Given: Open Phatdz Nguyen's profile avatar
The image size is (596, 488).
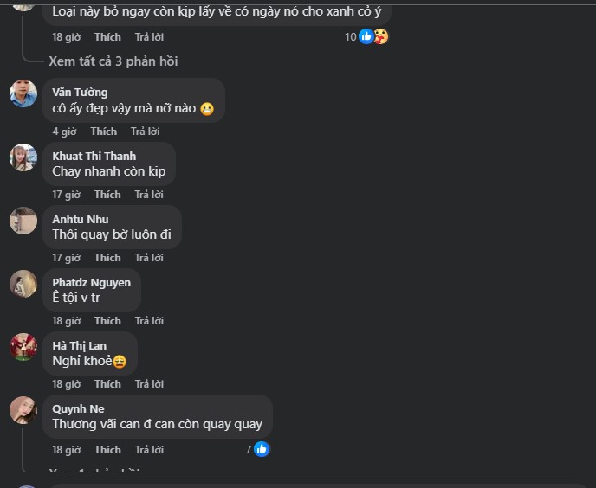Looking at the screenshot, I should 23,284.
